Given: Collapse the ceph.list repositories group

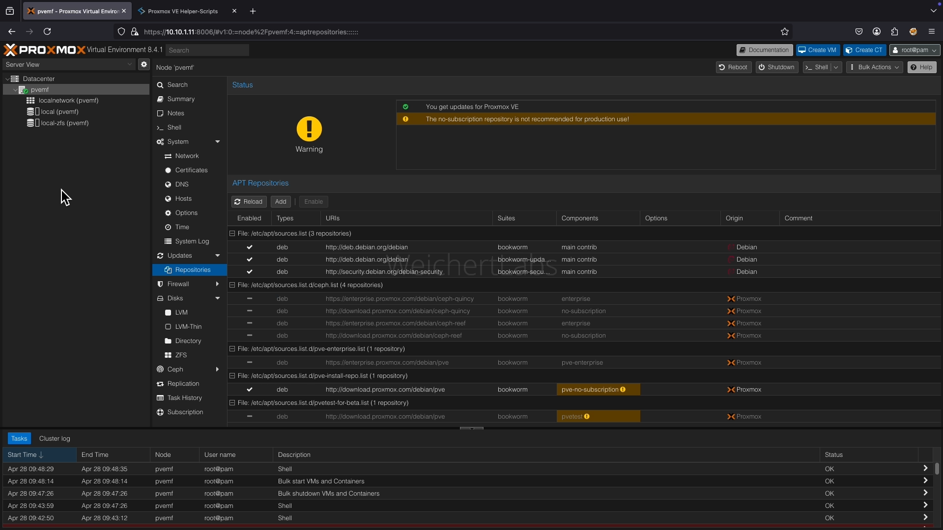Looking at the screenshot, I should point(232,285).
